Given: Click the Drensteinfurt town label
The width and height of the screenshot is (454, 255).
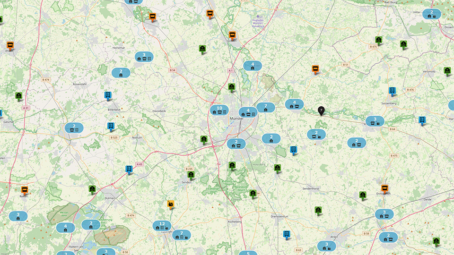Looking at the screenshot, I should click(x=279, y=216).
